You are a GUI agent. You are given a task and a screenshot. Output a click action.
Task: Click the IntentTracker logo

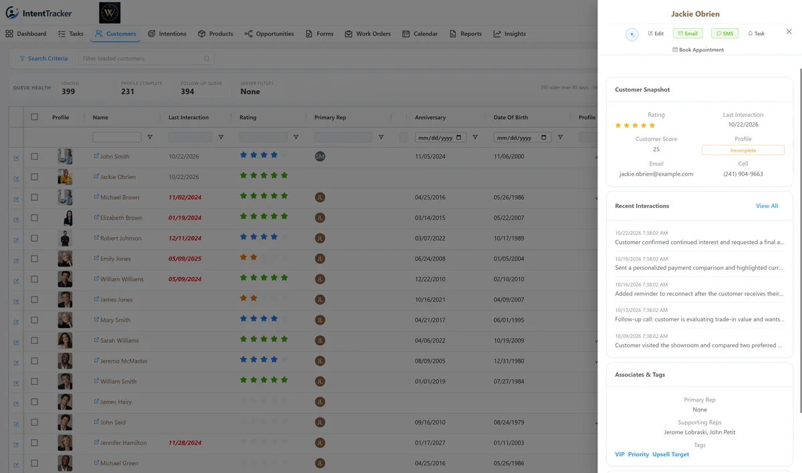pos(39,13)
